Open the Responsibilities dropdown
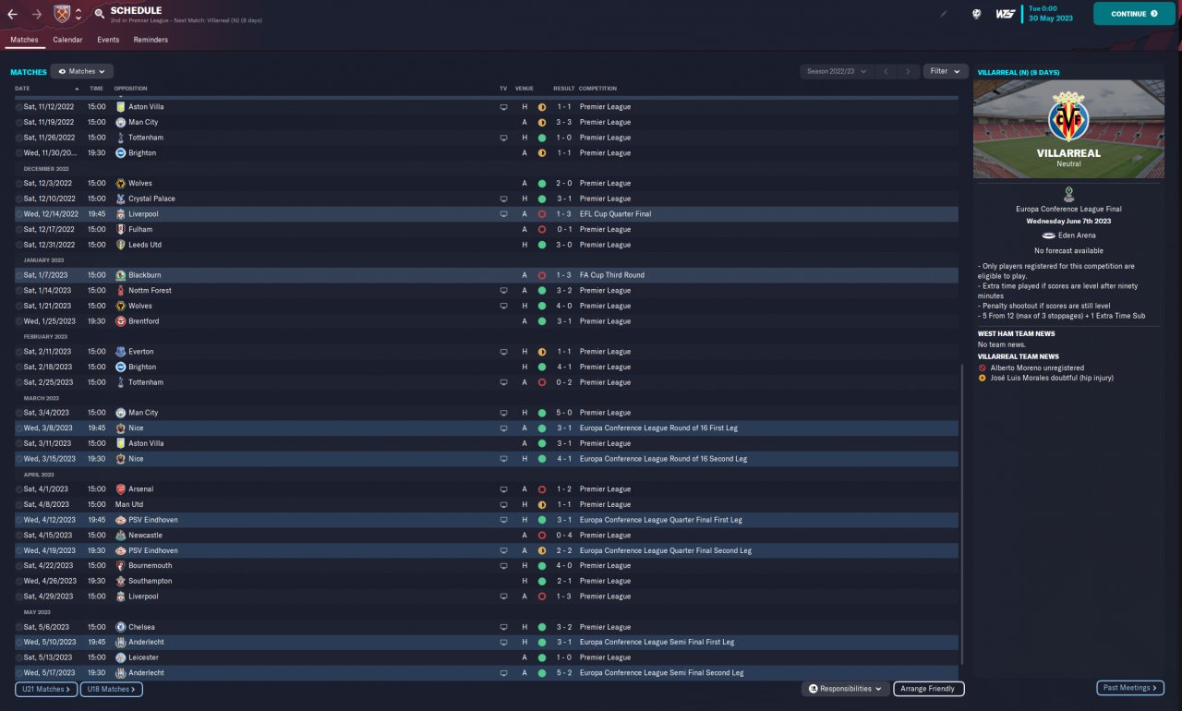 point(845,689)
